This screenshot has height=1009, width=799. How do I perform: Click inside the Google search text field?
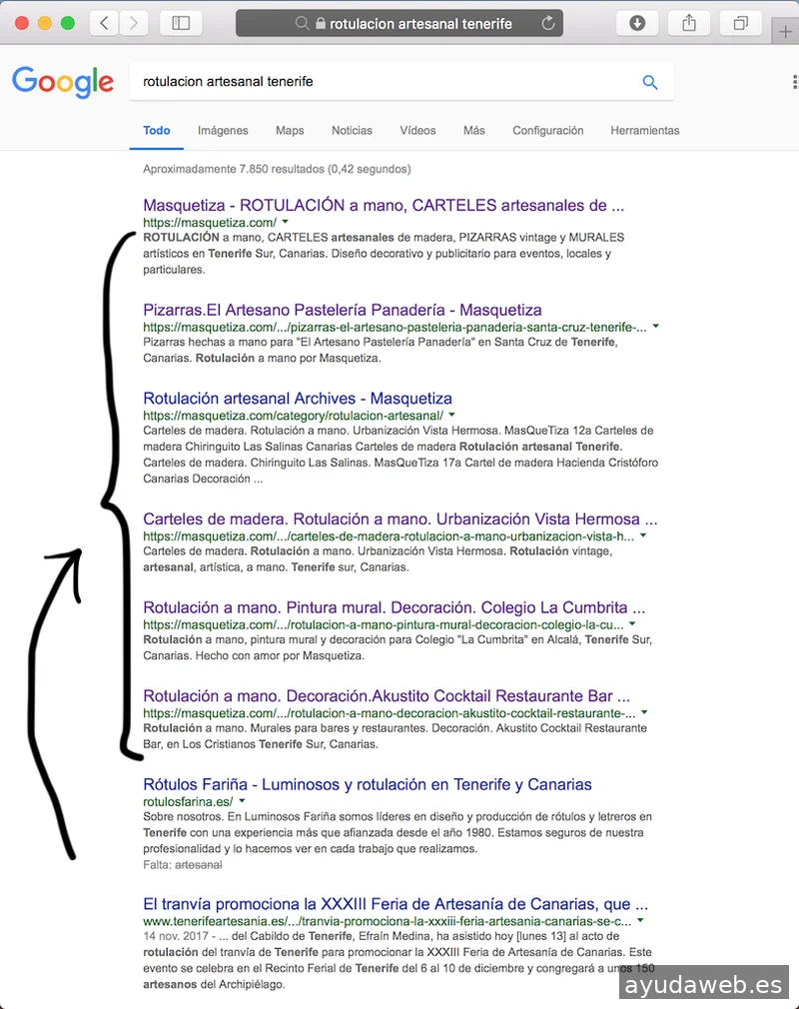coord(380,82)
